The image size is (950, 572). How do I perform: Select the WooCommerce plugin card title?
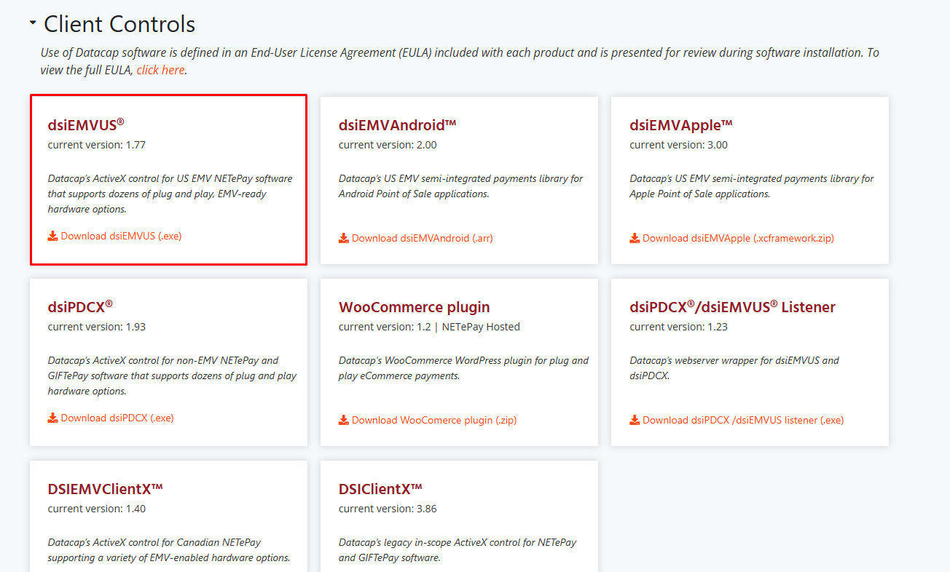click(x=415, y=307)
